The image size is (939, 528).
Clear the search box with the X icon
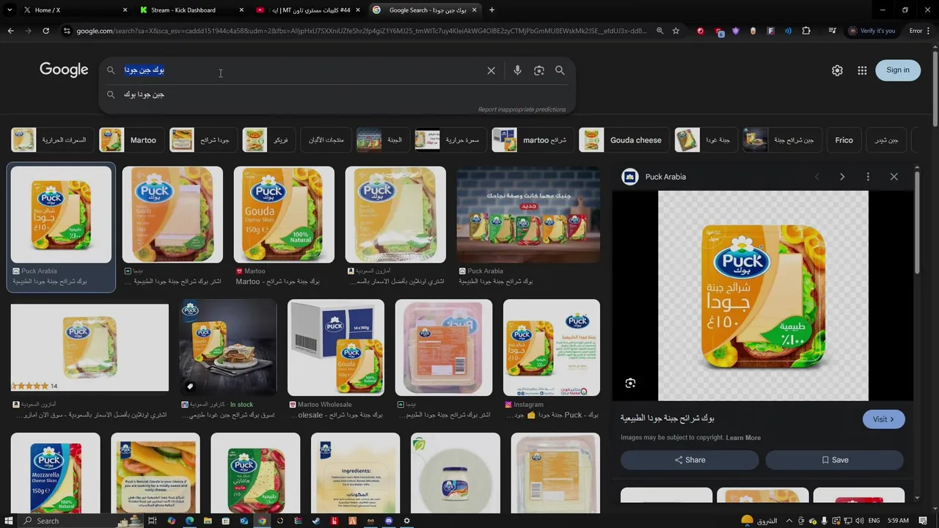point(491,70)
